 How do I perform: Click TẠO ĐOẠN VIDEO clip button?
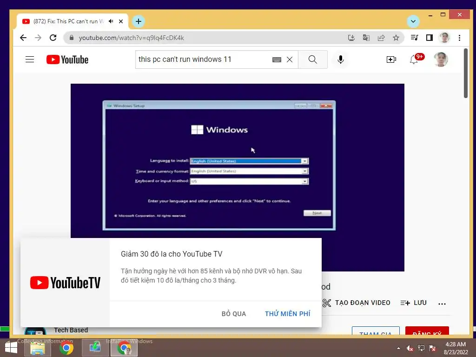357,303
